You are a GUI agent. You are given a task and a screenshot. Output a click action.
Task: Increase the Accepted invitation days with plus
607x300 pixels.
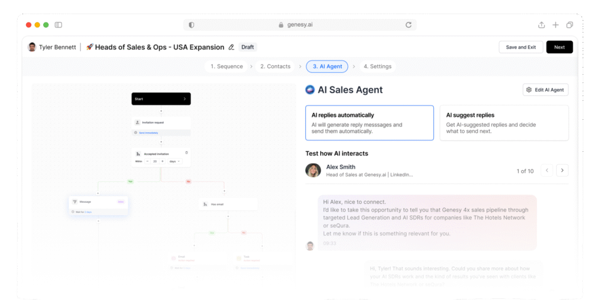click(x=162, y=161)
